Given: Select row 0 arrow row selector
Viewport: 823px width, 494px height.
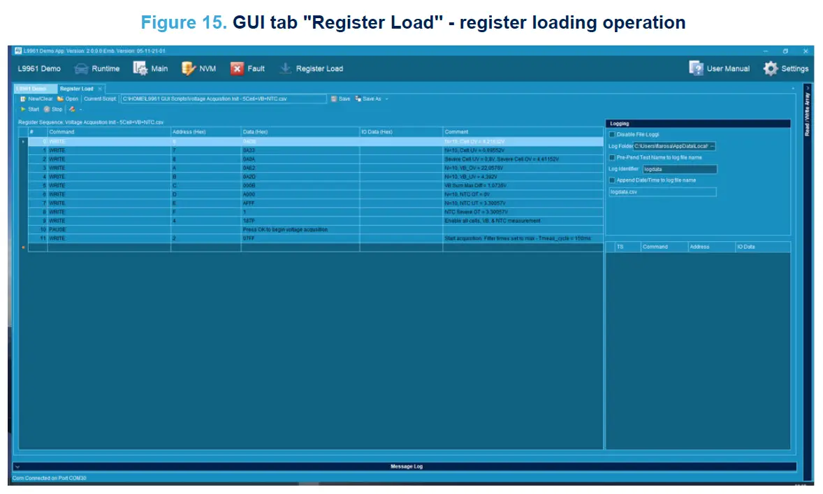Looking at the screenshot, I should click(x=23, y=142).
